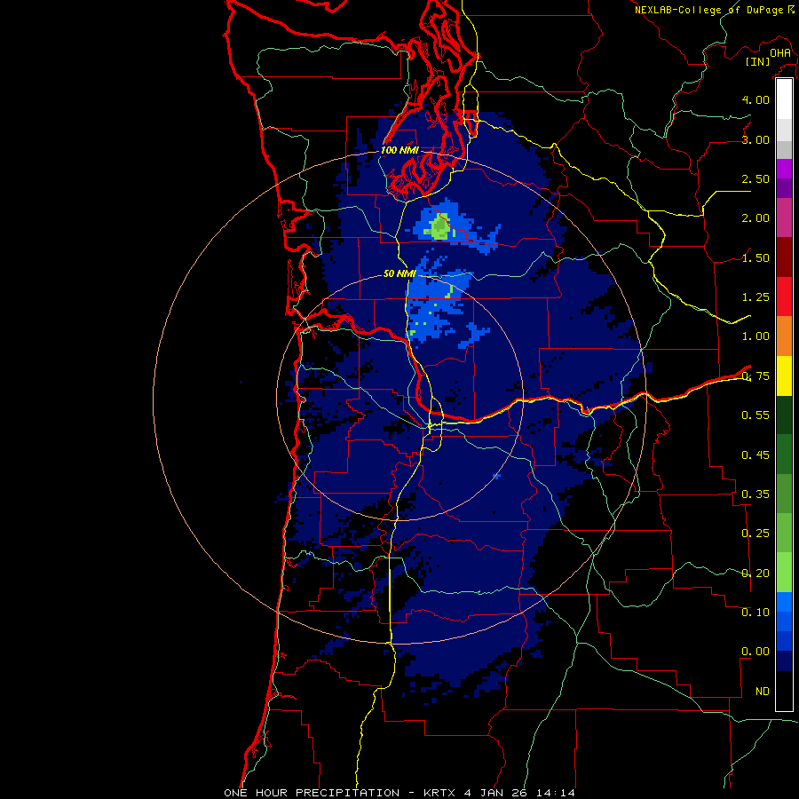Screen dimensions: 799x799
Task: Click the 50 NMI range ring label
Action: 399,273
